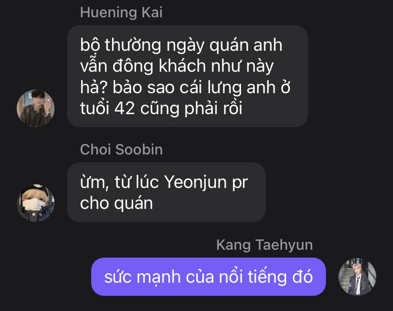Click "ừm, từ lúc" text in gray bubble

pos(119,182)
